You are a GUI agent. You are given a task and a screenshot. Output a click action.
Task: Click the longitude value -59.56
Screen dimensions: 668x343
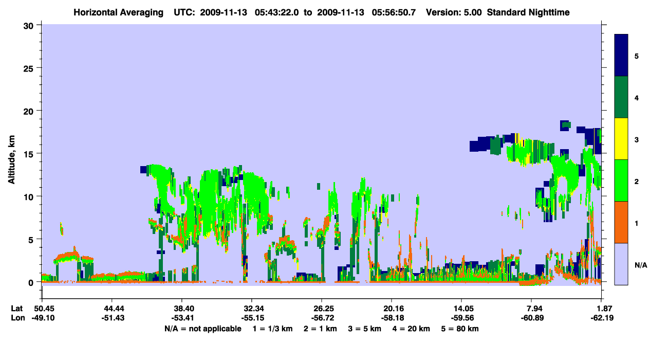pos(461,318)
